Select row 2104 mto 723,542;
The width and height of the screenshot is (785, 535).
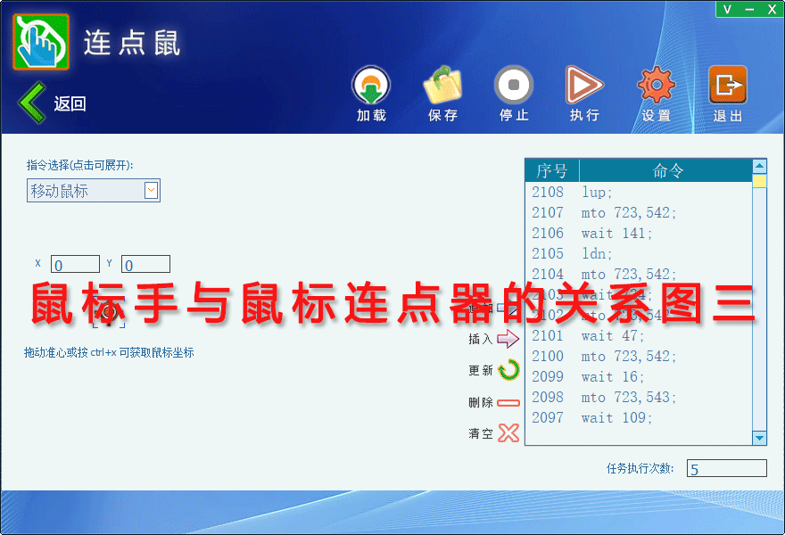(x=639, y=275)
